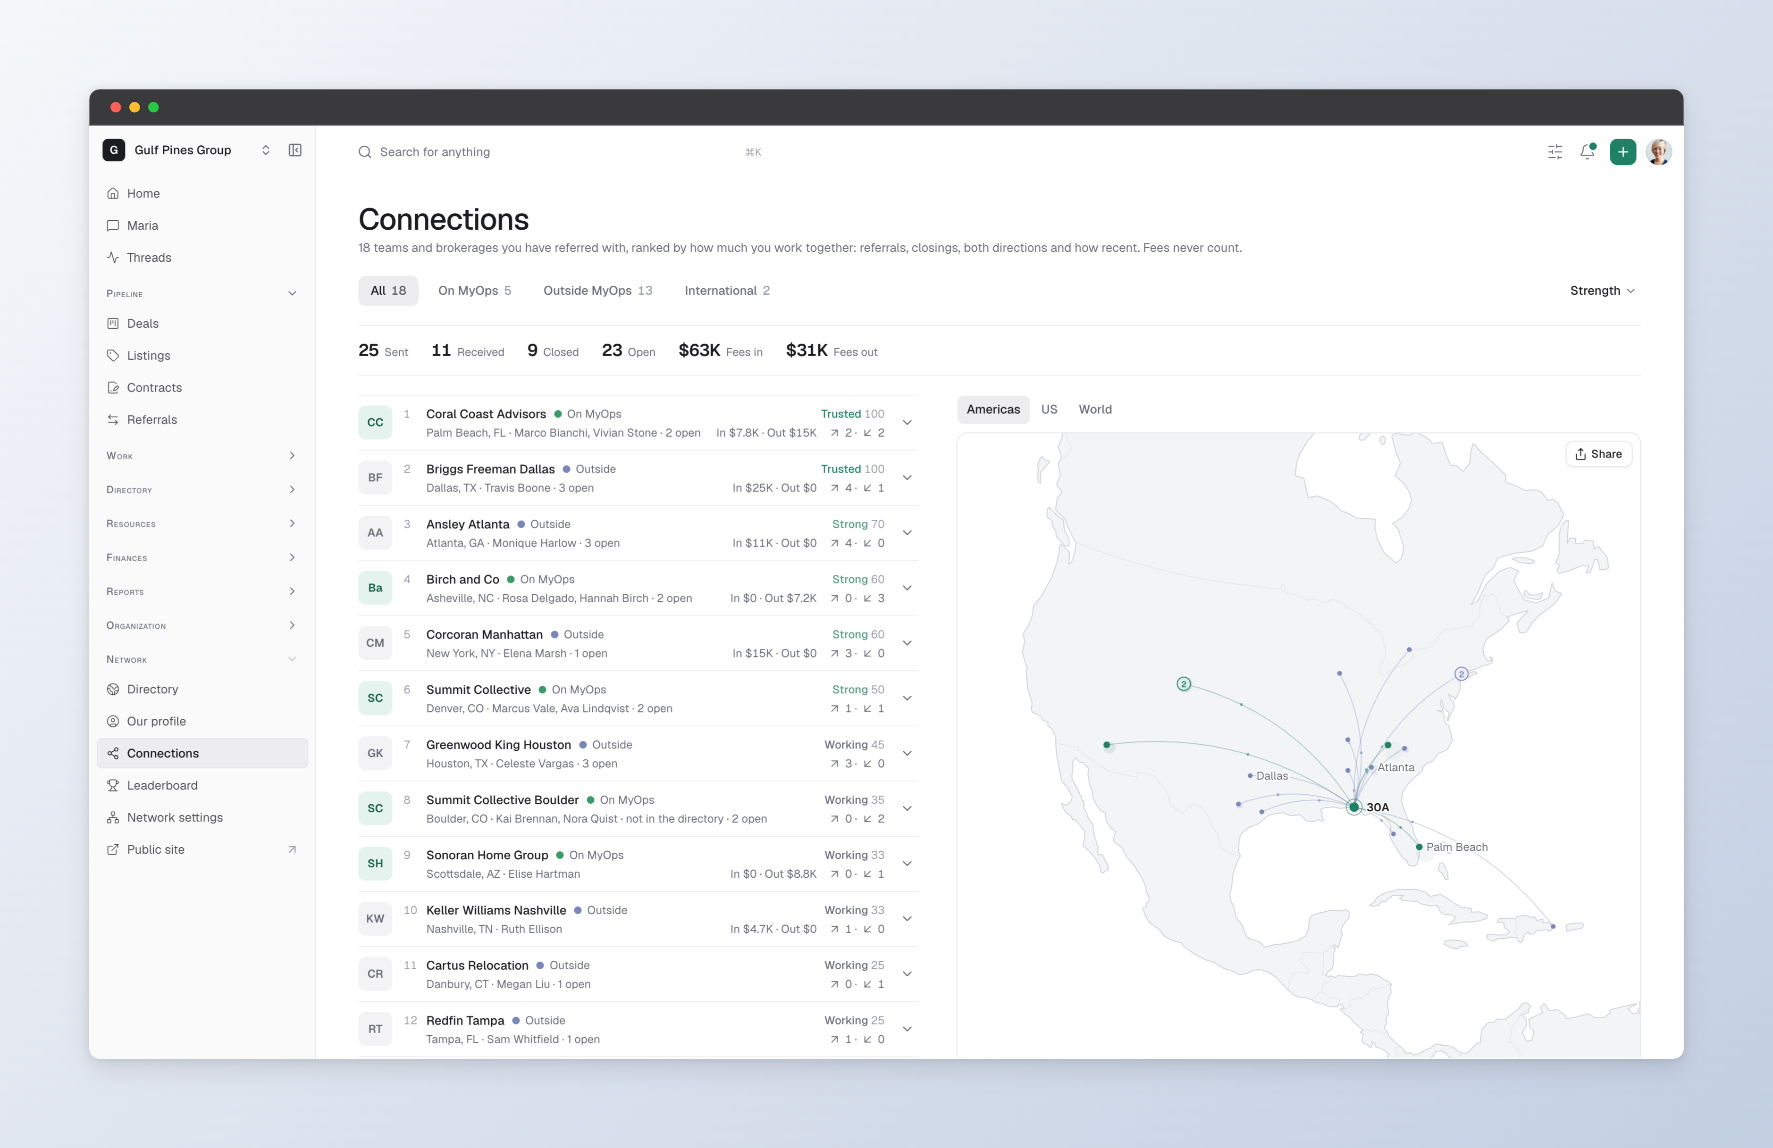The height and width of the screenshot is (1148, 1773).
Task: Collapse the sidebar panel icon
Action: (295, 150)
